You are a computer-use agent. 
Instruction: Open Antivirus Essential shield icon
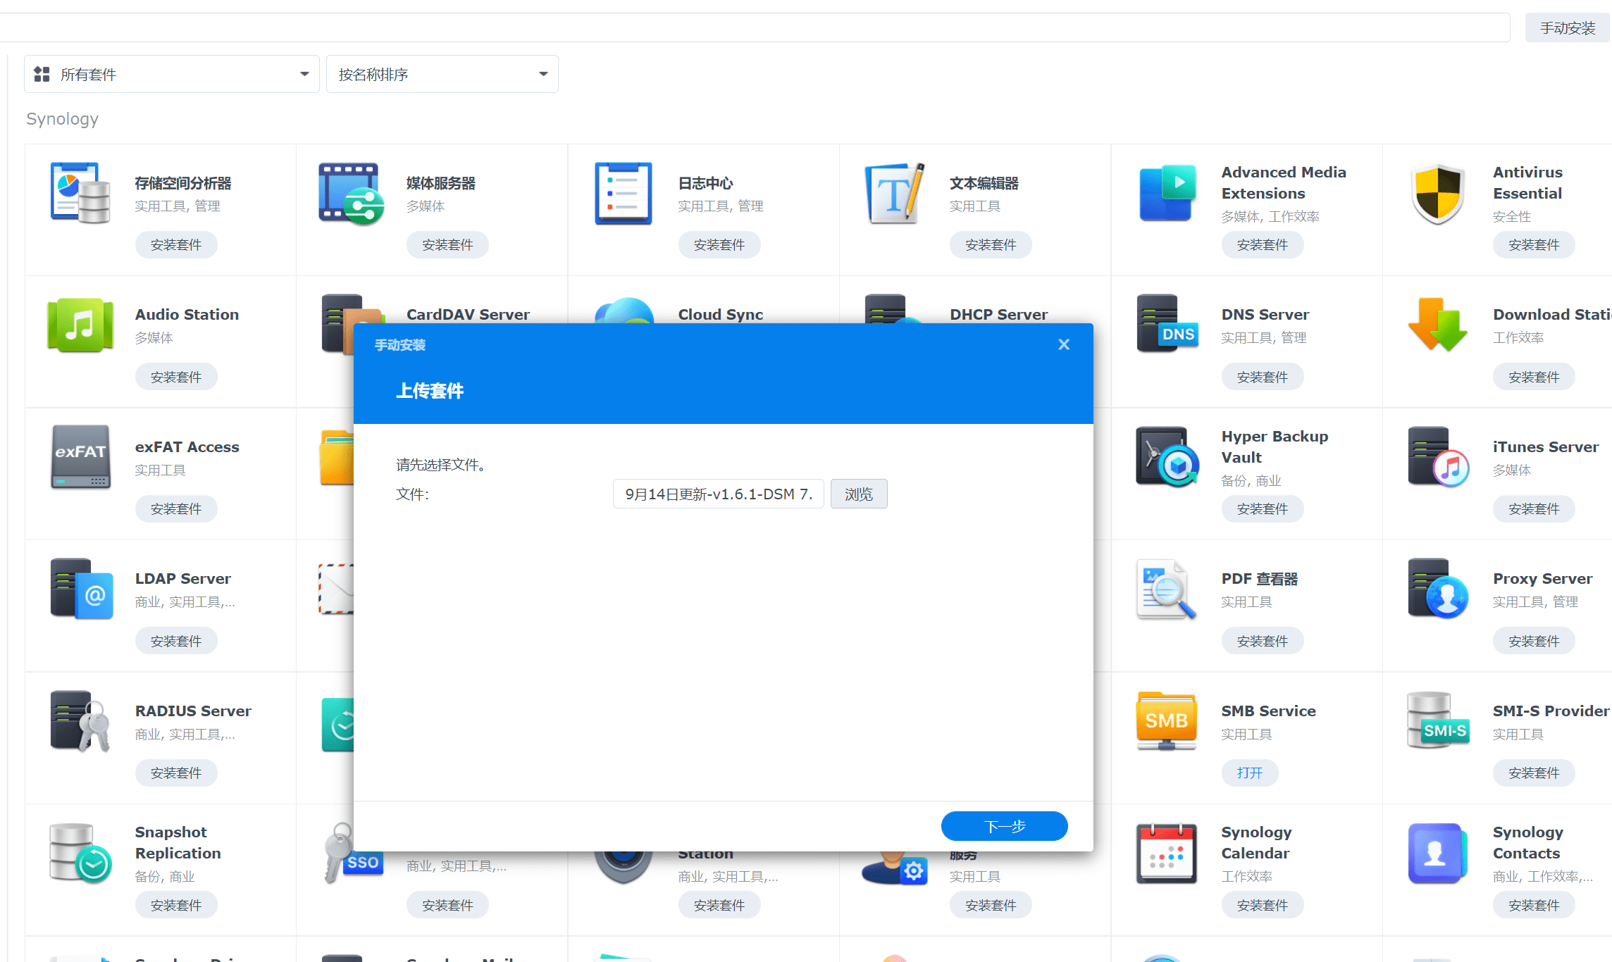(1438, 193)
